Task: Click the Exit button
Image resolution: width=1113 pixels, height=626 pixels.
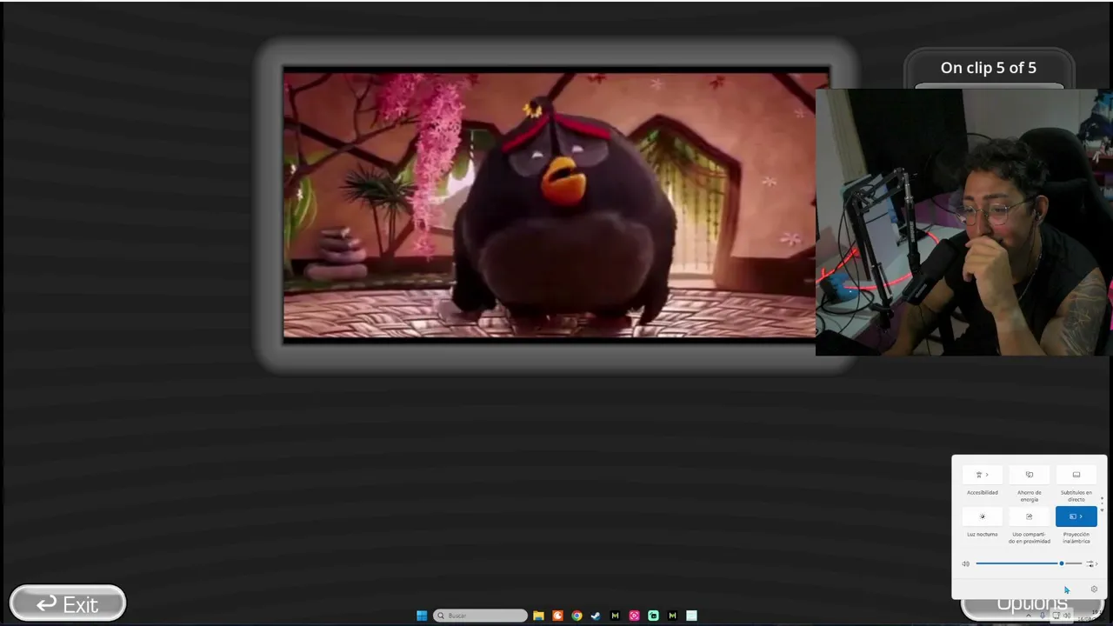Action: (x=68, y=604)
